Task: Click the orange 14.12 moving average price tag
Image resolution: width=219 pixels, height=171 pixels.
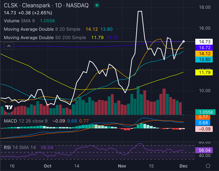Action: click(x=204, y=54)
